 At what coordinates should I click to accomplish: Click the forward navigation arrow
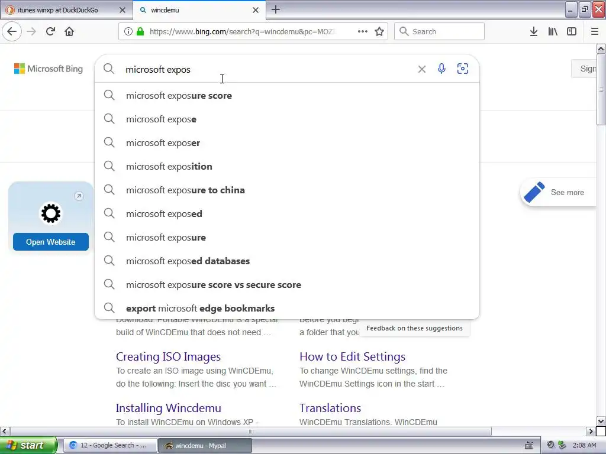point(31,31)
